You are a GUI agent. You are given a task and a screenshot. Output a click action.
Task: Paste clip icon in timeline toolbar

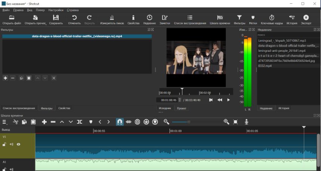point(33,122)
